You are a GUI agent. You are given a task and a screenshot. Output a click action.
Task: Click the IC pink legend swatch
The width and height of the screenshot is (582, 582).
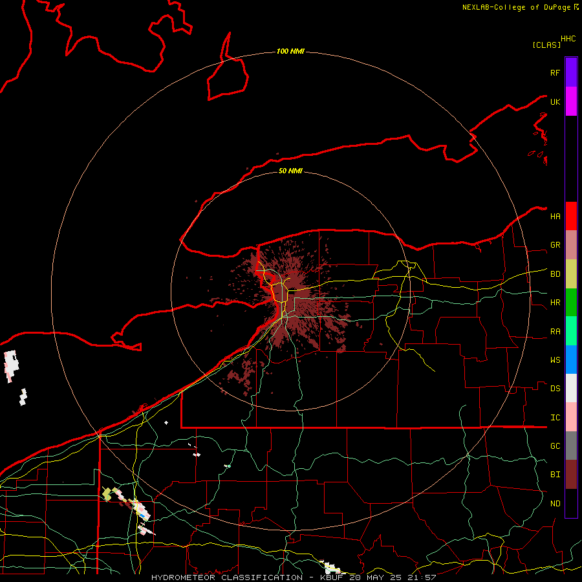pos(571,417)
